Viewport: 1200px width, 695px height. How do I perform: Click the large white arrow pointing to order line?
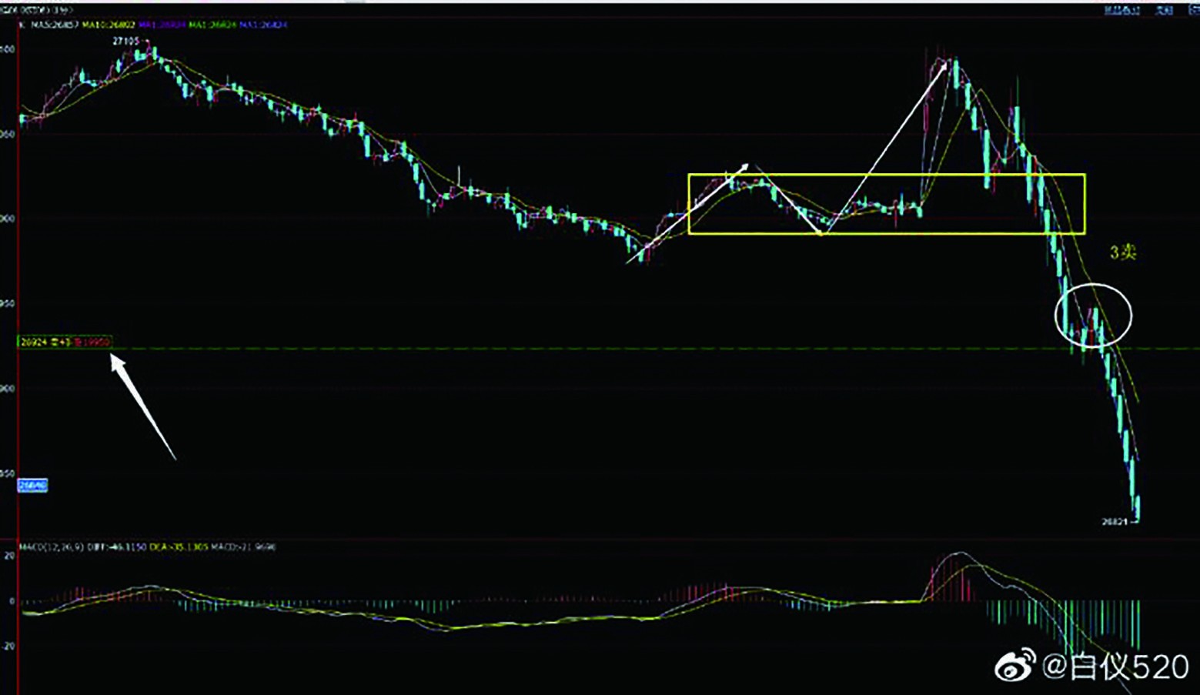coord(143,406)
